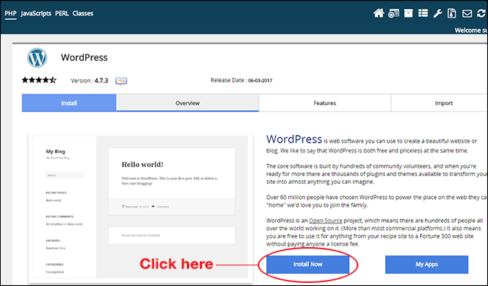The image size is (488, 286).
Task: Switch to the Import tab
Action: click(x=439, y=103)
